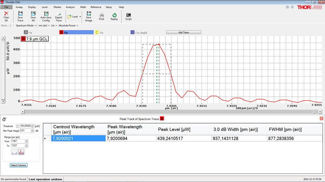325x182 pixels.
Task: Select the 3.0 dB Width cell 937,1431128
Action: [240, 138]
